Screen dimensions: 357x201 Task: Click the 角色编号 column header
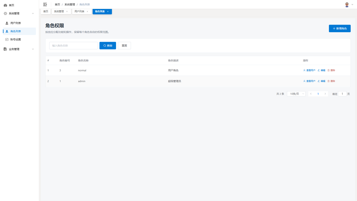(x=65, y=61)
